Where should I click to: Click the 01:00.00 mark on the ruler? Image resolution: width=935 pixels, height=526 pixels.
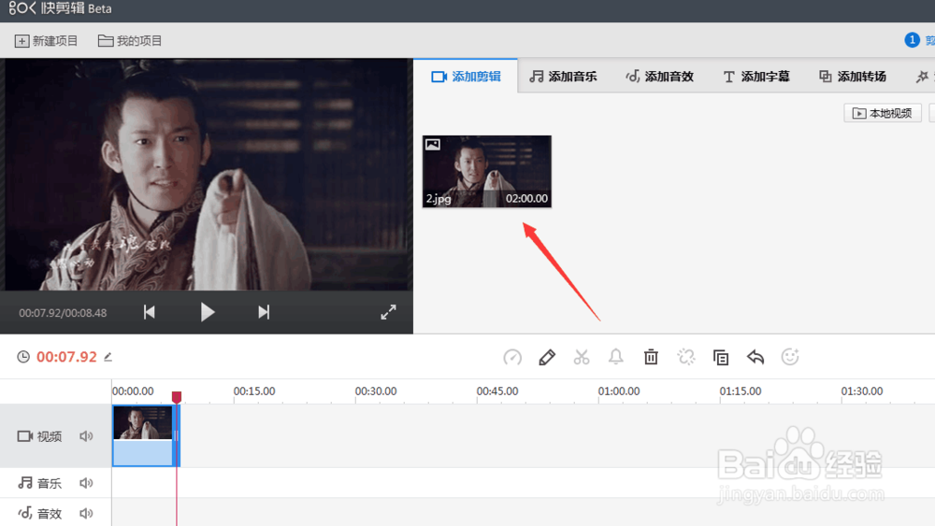pyautogui.click(x=619, y=391)
